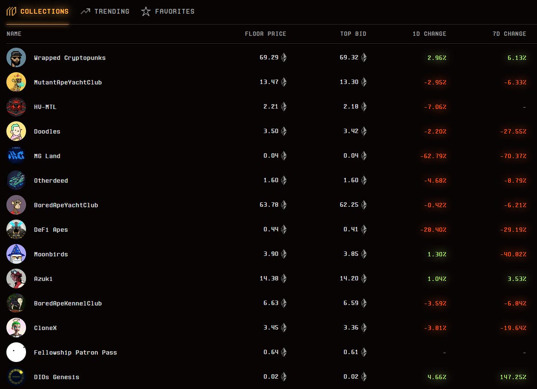The image size is (537, 389).
Task: Click the Trending arrow icon
Action: click(x=85, y=11)
